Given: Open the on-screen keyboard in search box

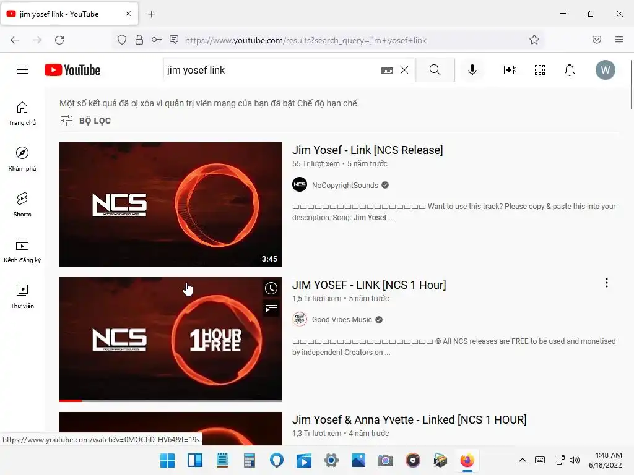Looking at the screenshot, I should tap(387, 71).
